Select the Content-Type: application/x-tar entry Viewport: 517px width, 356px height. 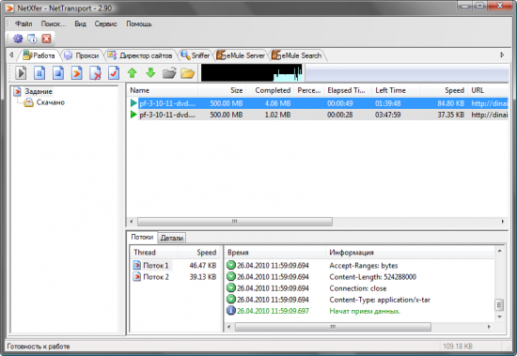click(x=360, y=300)
